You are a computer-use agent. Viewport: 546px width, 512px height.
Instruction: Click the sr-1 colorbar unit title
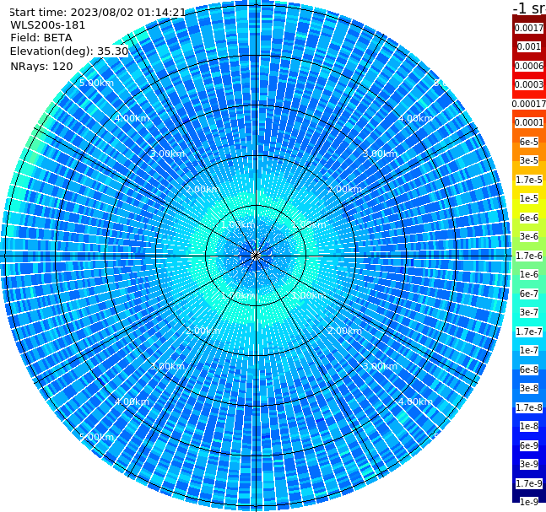click(x=529, y=8)
